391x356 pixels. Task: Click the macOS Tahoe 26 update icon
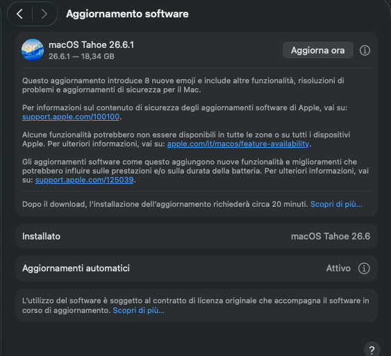(x=33, y=50)
